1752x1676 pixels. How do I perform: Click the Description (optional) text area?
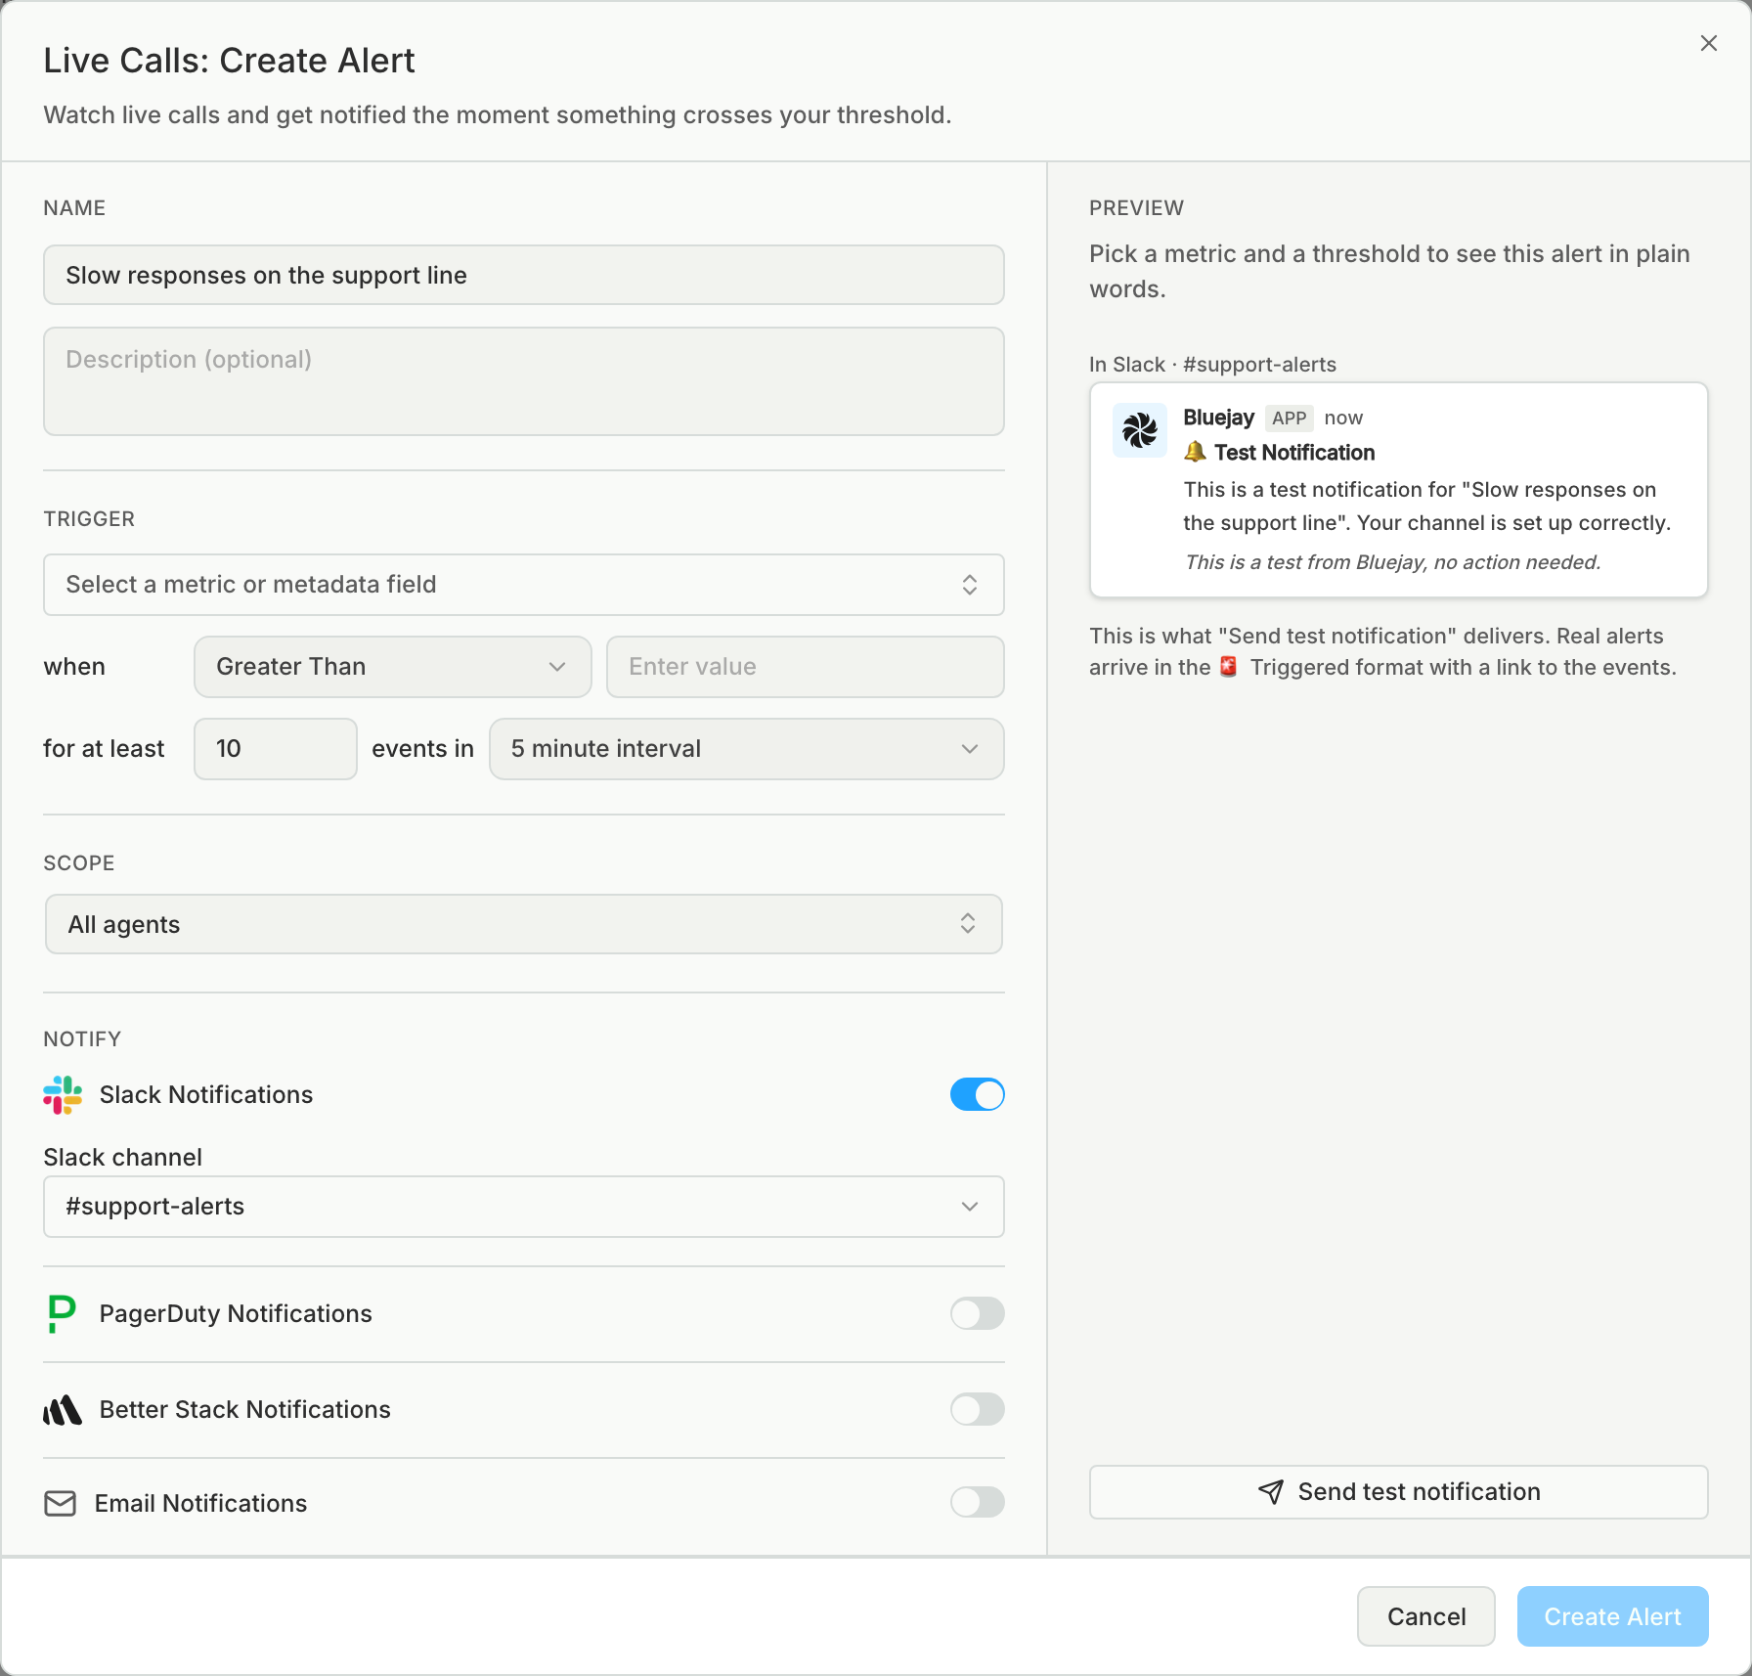click(524, 381)
